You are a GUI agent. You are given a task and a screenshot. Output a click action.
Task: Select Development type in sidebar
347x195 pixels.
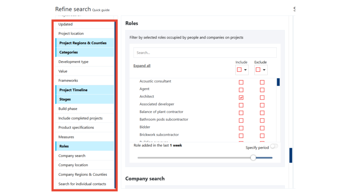[73, 62]
